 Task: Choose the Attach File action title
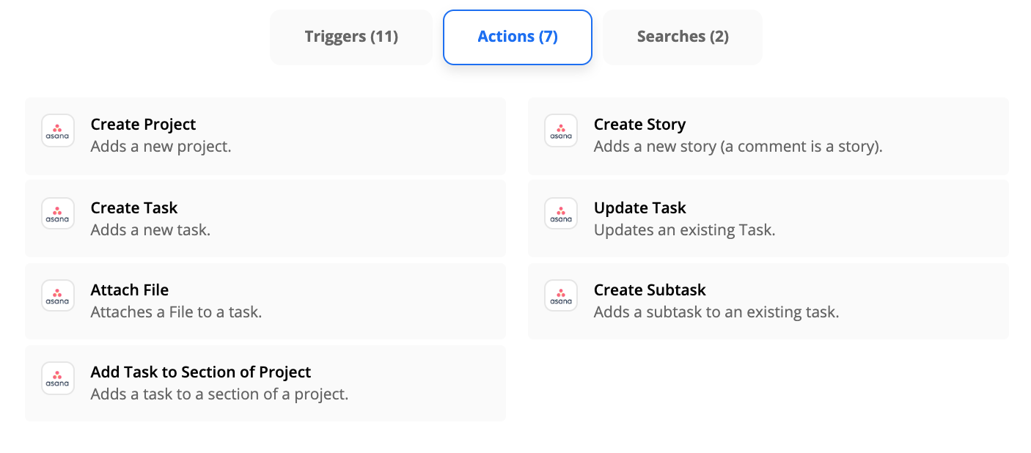click(130, 290)
